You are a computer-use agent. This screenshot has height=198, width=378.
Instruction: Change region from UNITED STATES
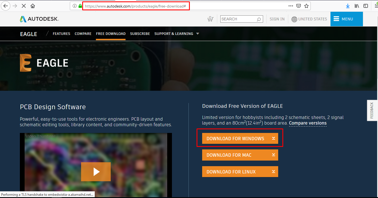tap(313, 19)
